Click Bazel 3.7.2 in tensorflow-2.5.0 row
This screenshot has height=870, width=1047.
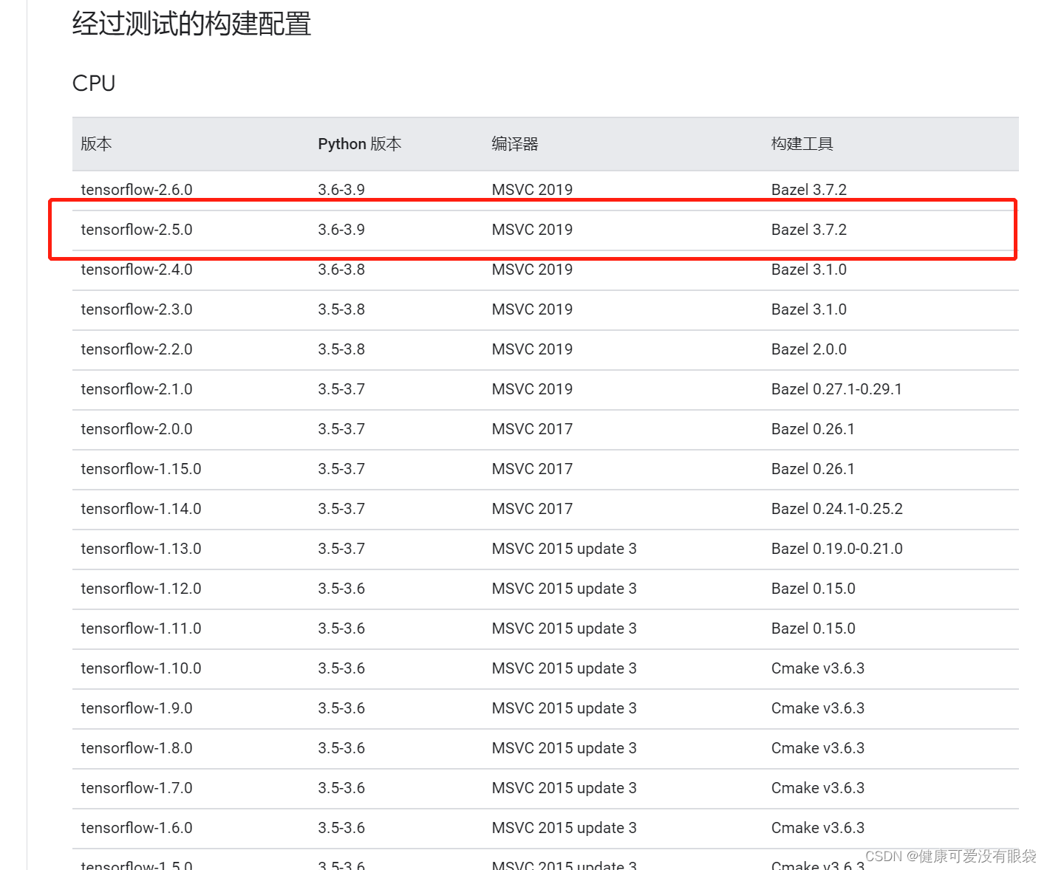(x=809, y=230)
